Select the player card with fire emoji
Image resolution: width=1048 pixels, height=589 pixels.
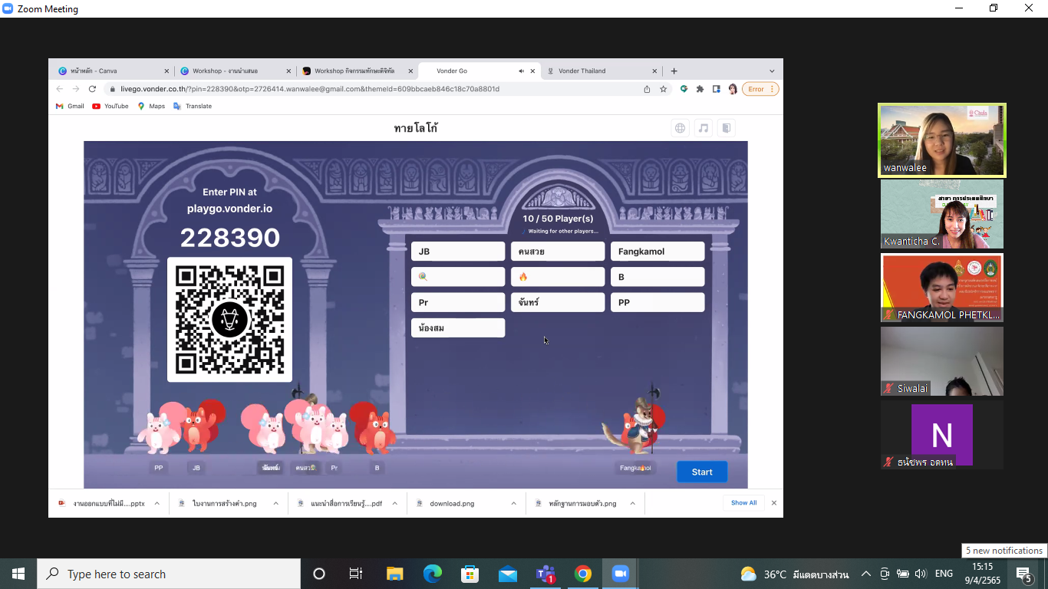pyautogui.click(x=558, y=277)
